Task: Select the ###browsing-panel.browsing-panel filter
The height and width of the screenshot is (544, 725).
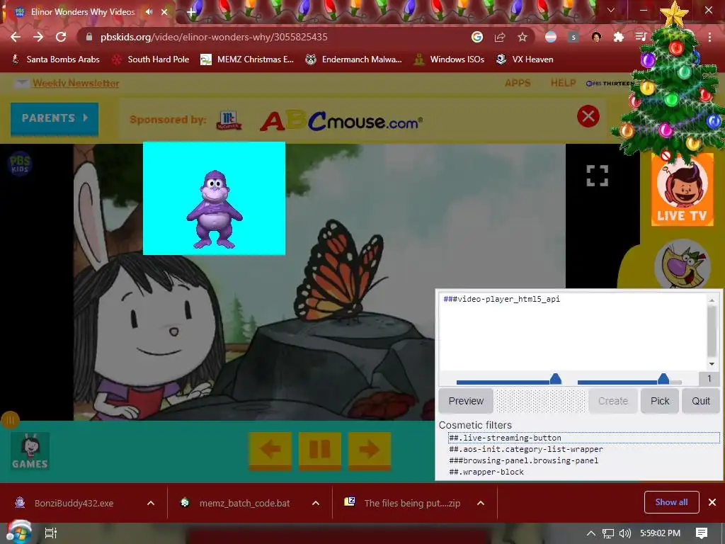Action: (x=584, y=460)
